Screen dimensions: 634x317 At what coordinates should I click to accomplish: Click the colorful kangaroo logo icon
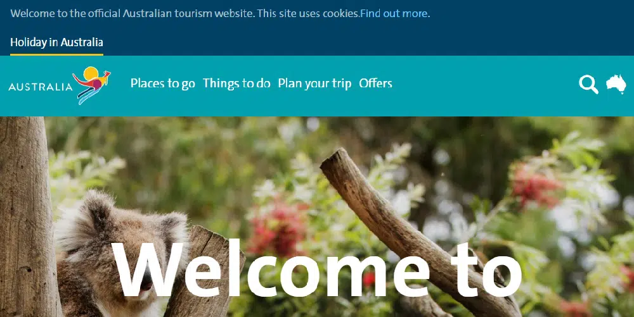point(92,85)
